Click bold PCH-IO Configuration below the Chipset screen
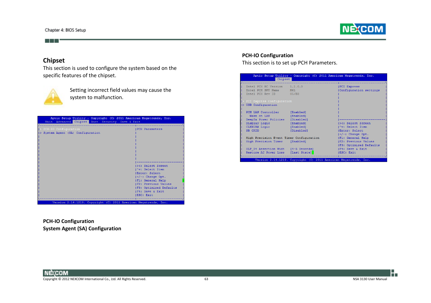This screenshot has height=303, width=431. 69,221
